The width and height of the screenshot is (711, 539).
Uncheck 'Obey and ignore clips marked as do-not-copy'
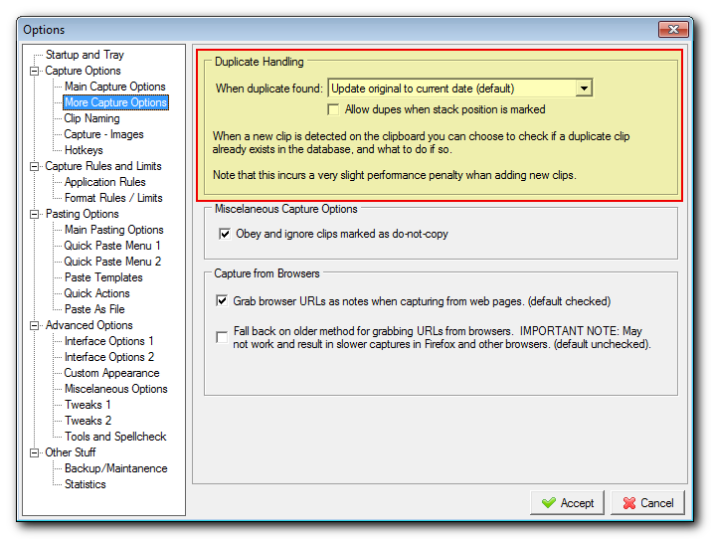click(x=224, y=234)
